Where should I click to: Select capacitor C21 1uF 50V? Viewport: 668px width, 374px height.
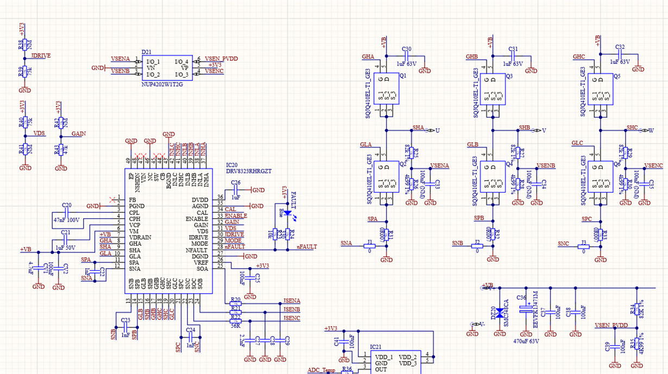pyautogui.click(x=66, y=239)
